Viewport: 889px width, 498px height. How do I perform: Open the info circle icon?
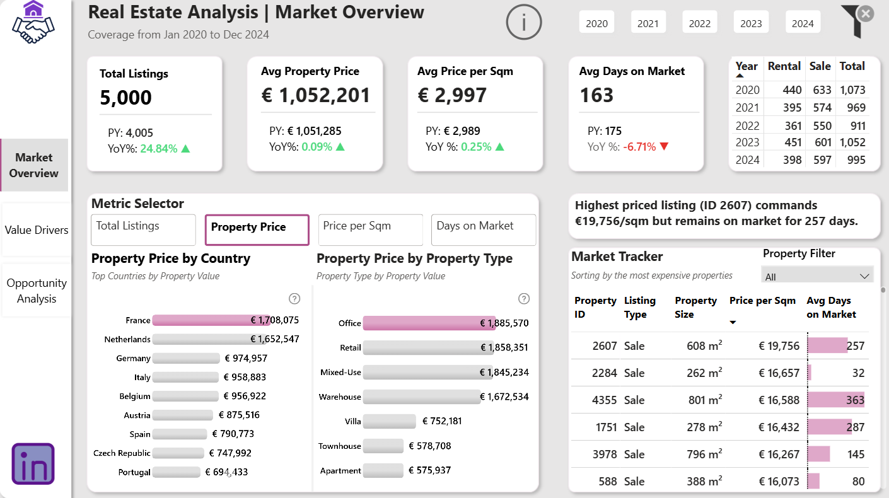[x=524, y=22]
